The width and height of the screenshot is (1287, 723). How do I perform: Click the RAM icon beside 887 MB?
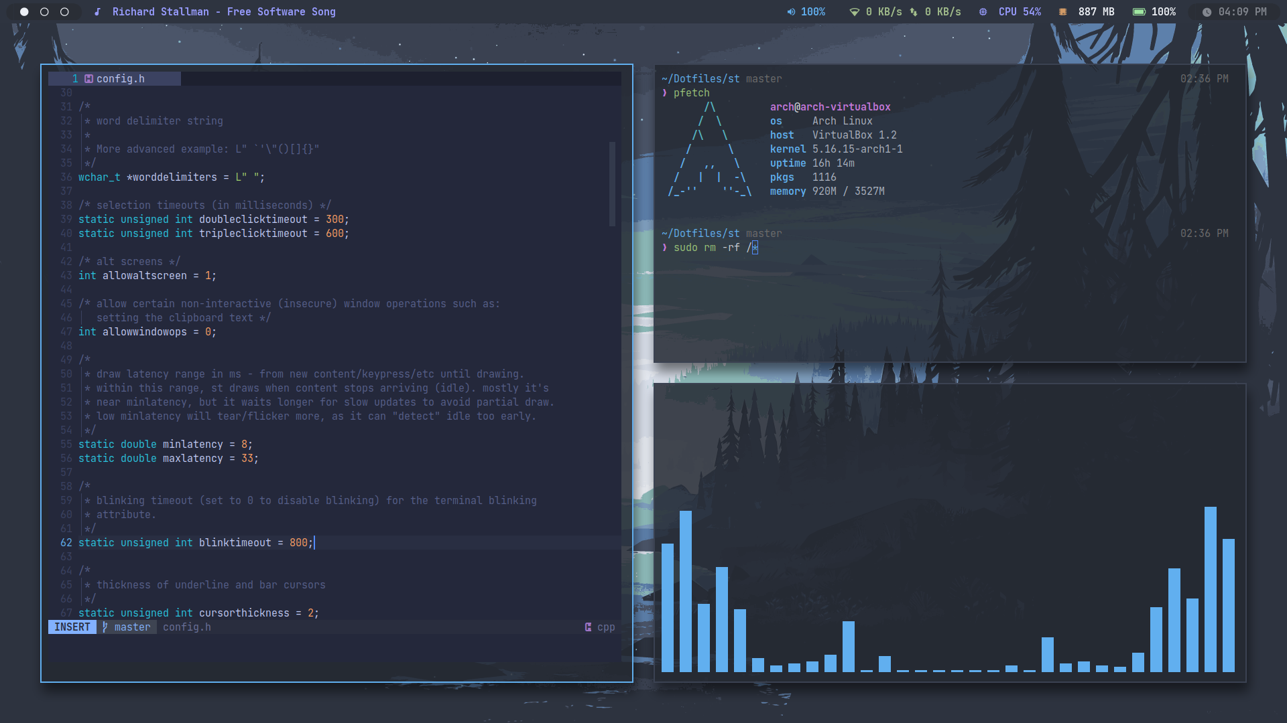1061,11
